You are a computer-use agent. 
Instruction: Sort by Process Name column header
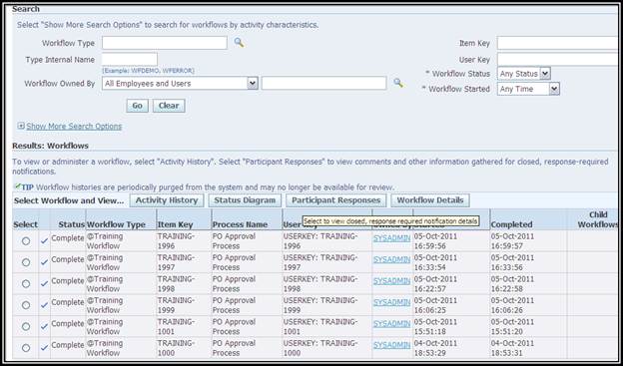[x=240, y=224]
